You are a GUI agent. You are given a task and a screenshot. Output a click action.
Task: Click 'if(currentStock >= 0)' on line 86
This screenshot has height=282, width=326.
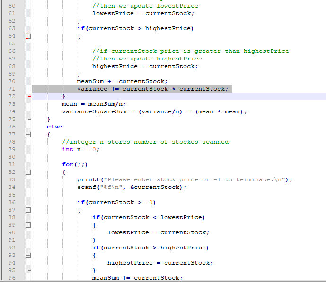116,202
